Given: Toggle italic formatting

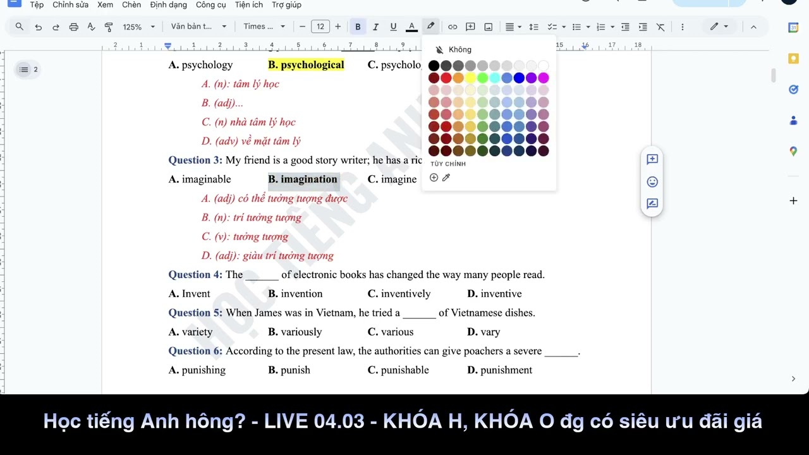Looking at the screenshot, I should point(375,27).
